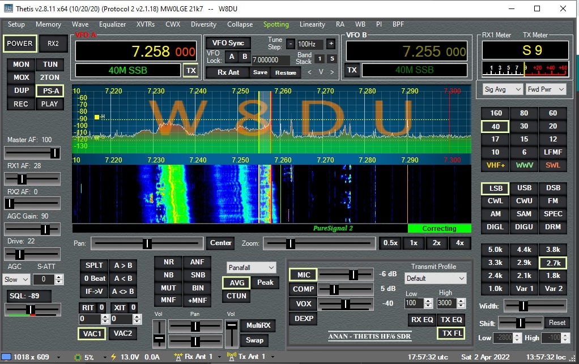Go to previous band stack entry arrow
Image resolution: width=579 pixels, height=364 pixels.
(309, 72)
